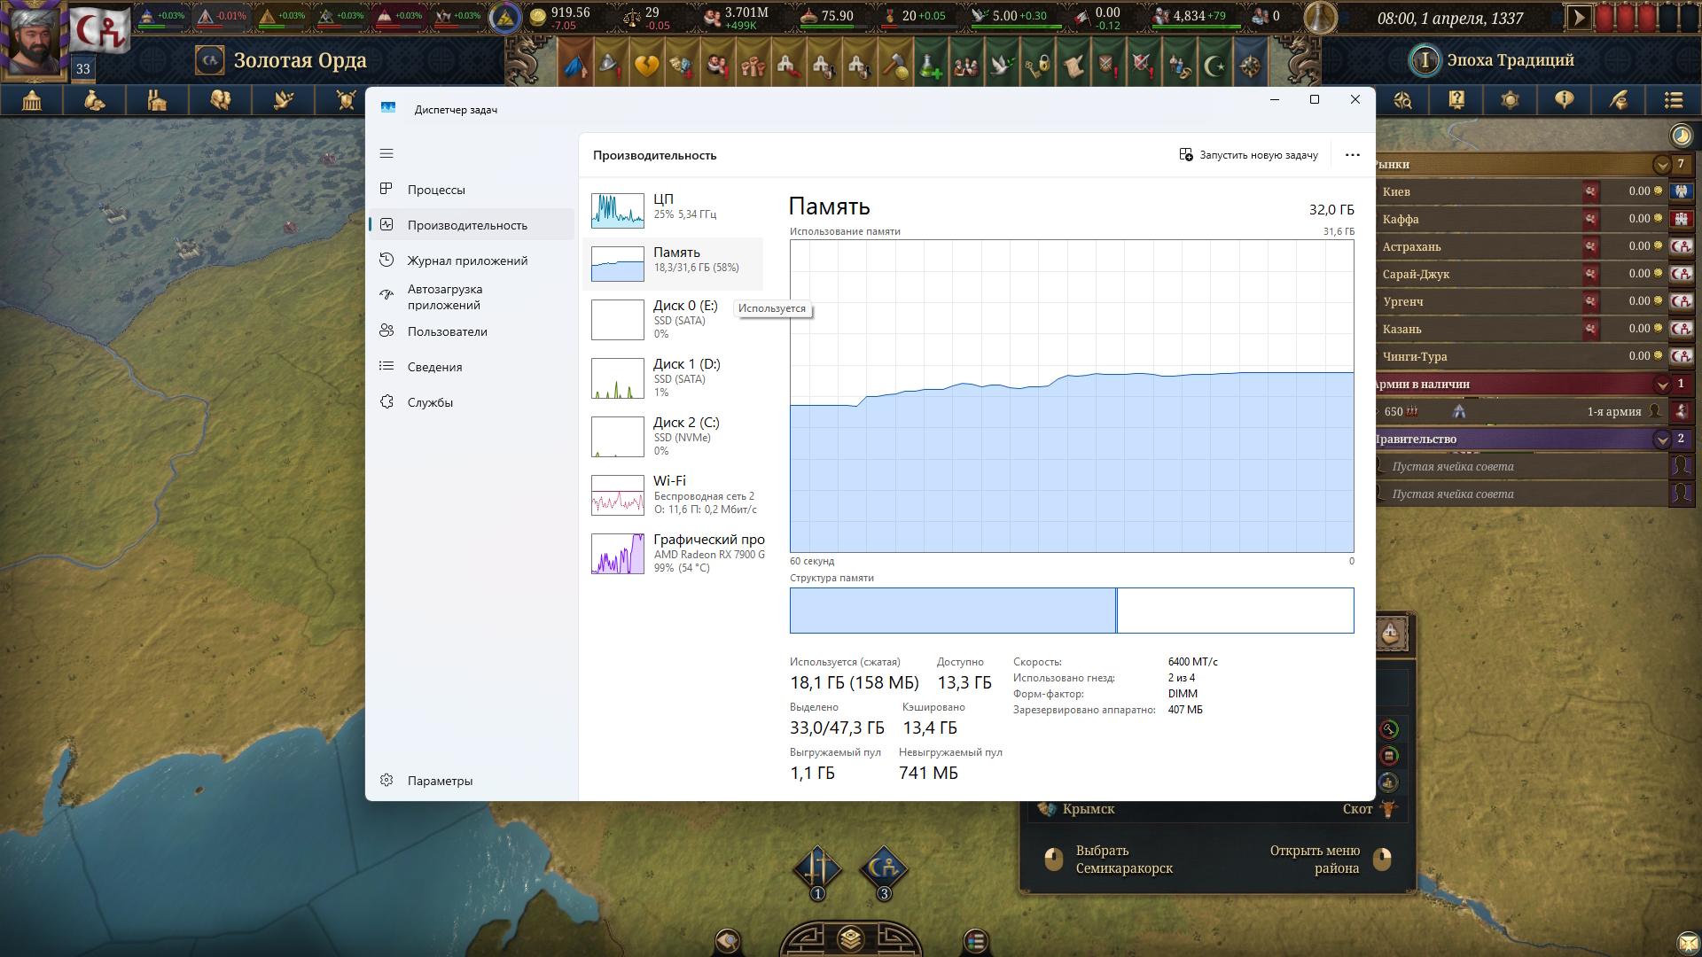Click the green potion alert banner
The height and width of the screenshot is (957, 1702).
pos(931,63)
